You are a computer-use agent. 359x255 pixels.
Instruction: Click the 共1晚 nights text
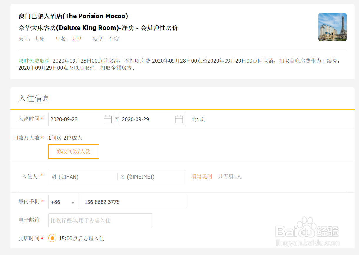(198, 120)
